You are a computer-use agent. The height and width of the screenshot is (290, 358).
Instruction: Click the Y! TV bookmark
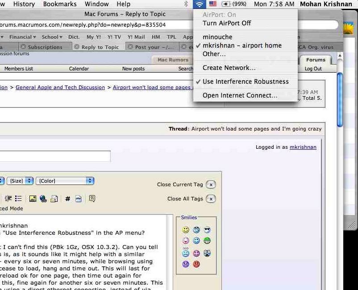(x=114, y=37)
